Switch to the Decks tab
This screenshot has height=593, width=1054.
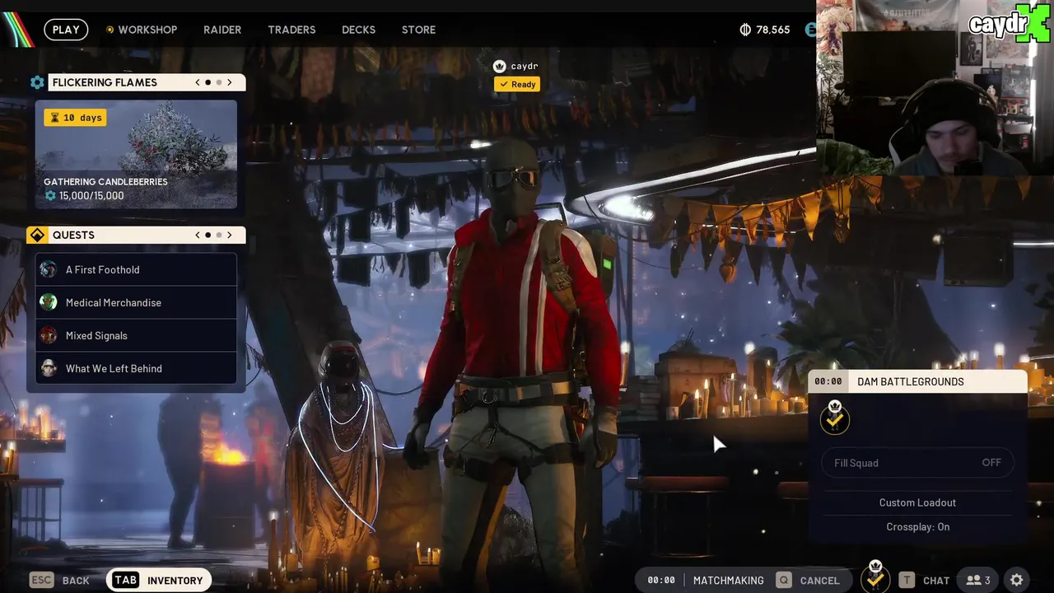358,30
